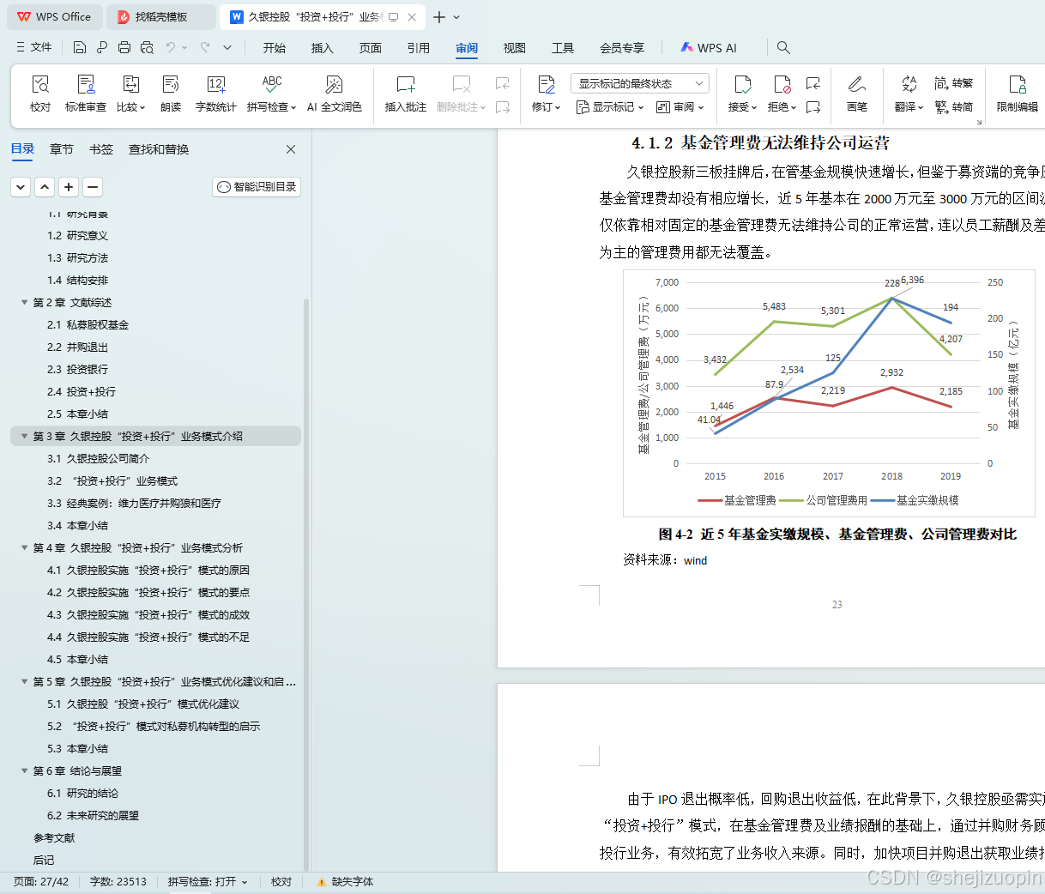Open the 显示标记 dropdown

(x=609, y=107)
